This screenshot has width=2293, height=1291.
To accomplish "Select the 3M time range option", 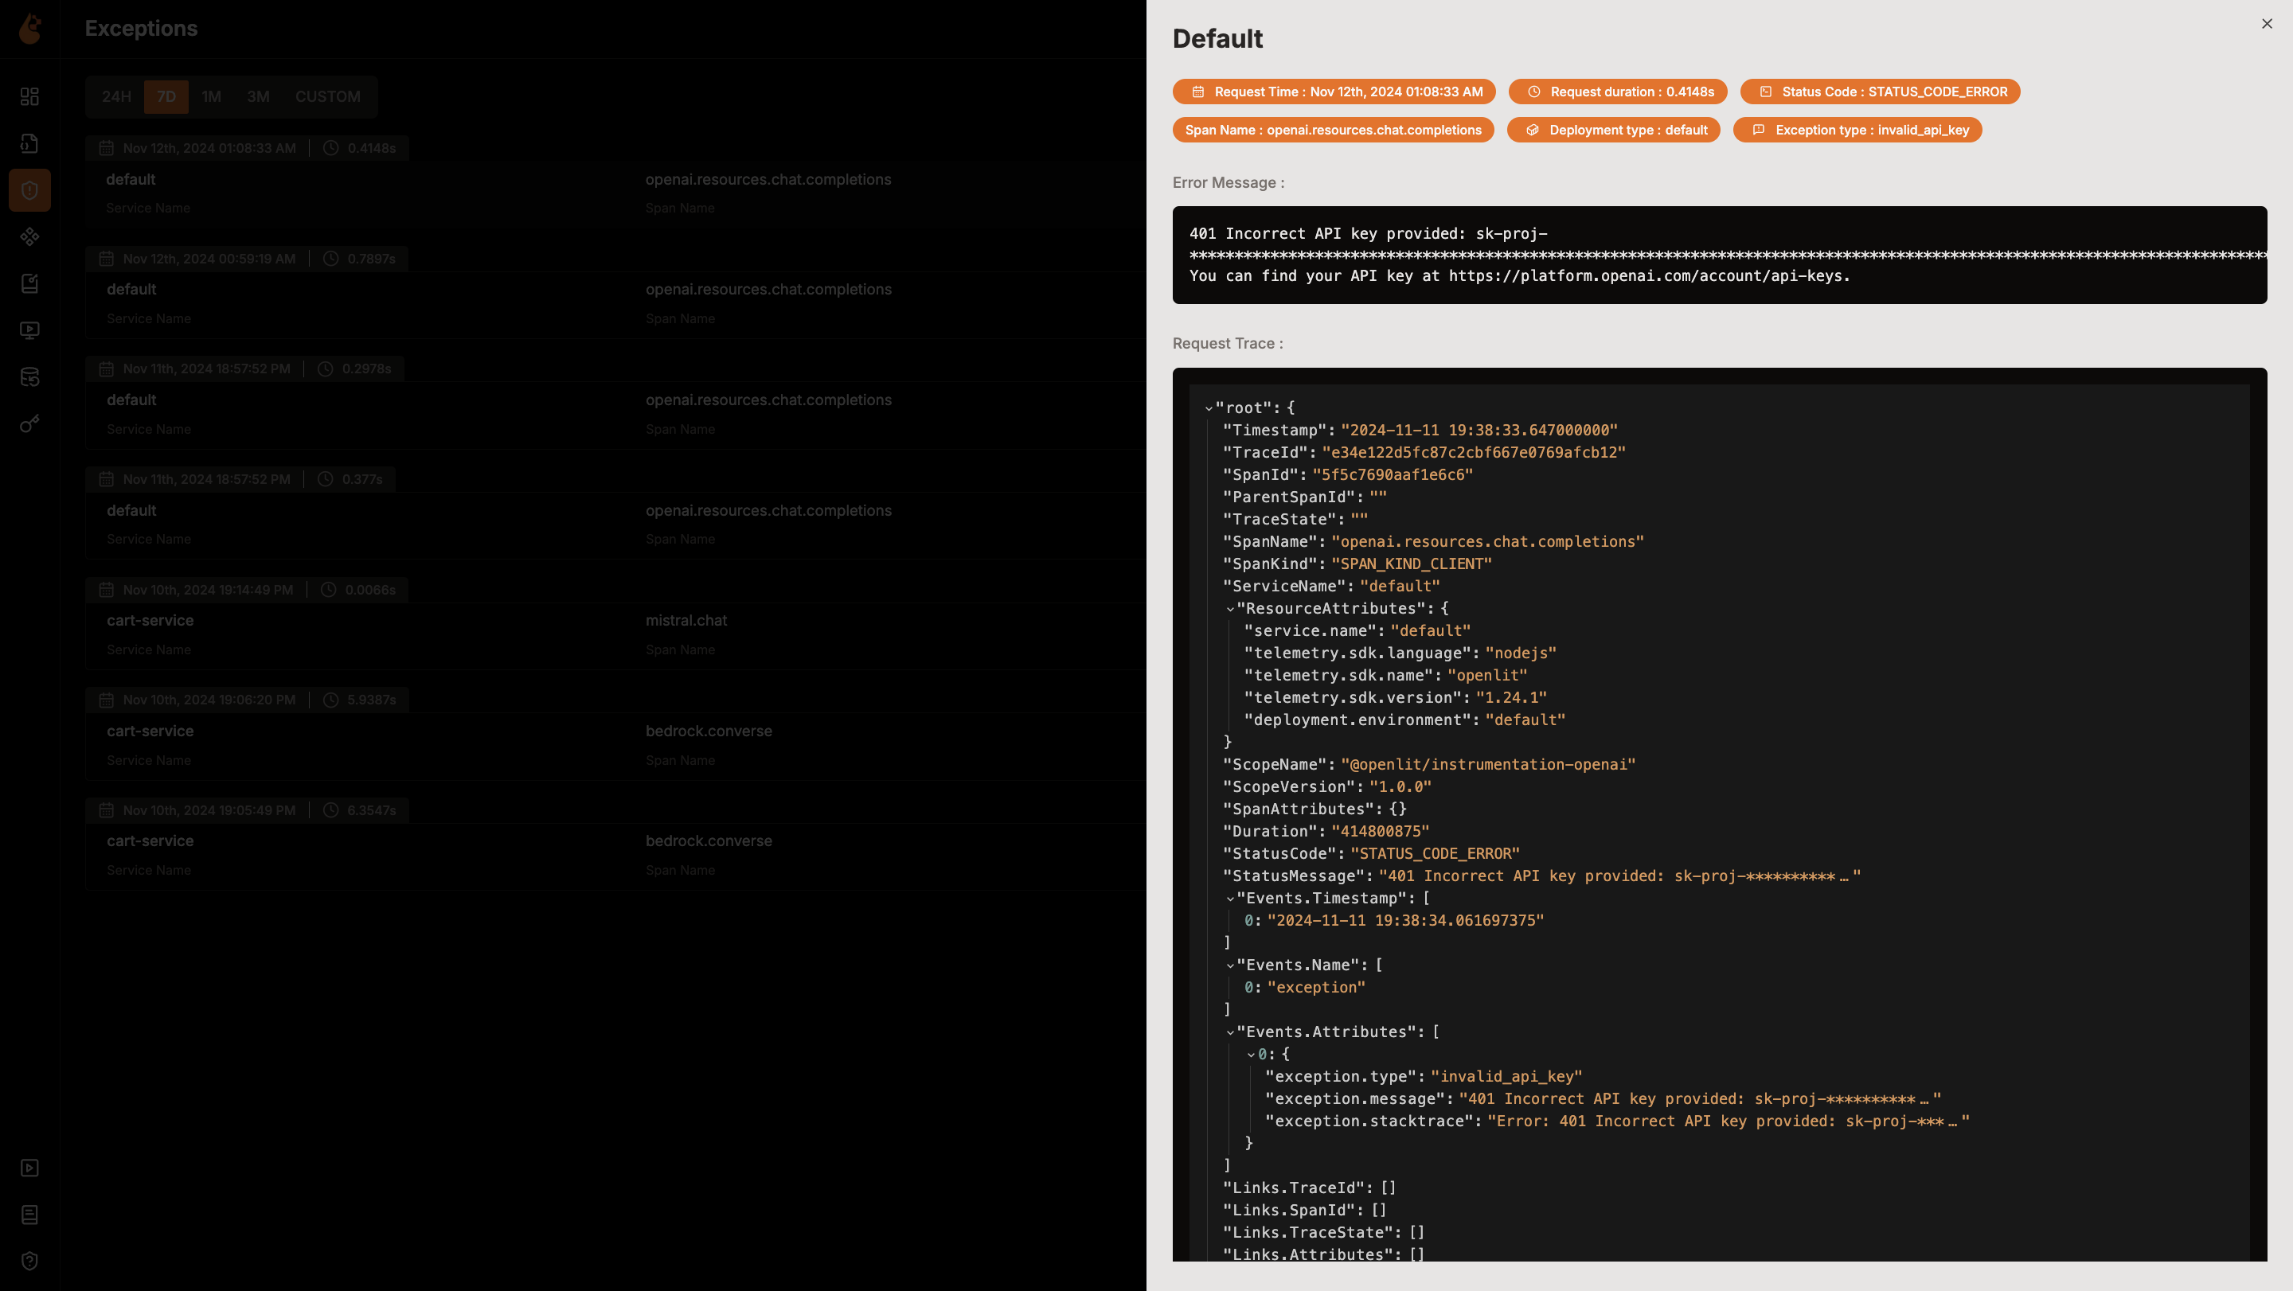I will click(256, 96).
